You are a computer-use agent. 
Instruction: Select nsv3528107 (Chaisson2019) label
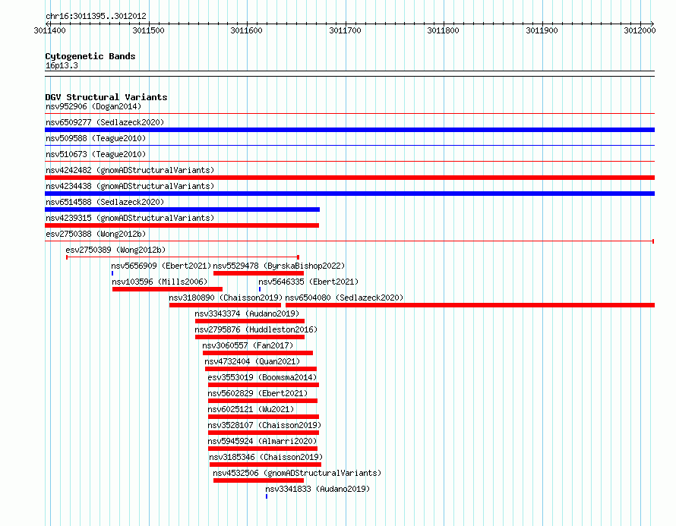pyautogui.click(x=265, y=425)
